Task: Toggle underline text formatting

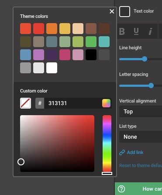Action: point(136,31)
